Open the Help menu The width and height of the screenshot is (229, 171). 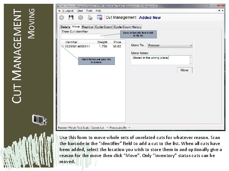point(98,11)
